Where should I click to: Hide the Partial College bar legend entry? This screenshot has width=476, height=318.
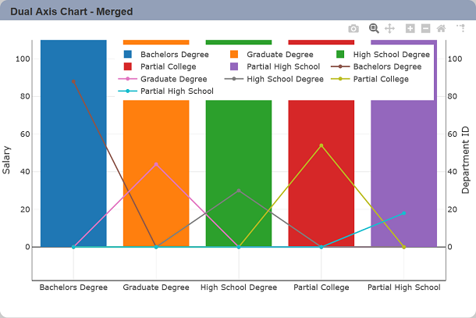[160, 66]
